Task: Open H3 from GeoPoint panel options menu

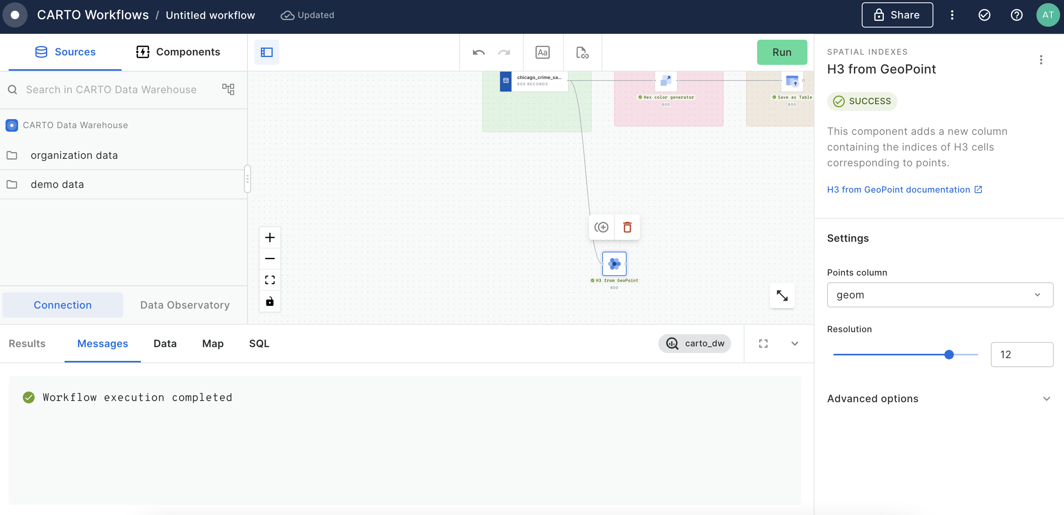Action: pyautogui.click(x=1041, y=60)
